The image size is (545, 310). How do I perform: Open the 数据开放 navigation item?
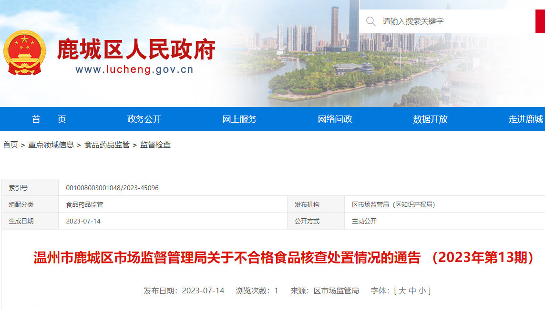coord(430,119)
